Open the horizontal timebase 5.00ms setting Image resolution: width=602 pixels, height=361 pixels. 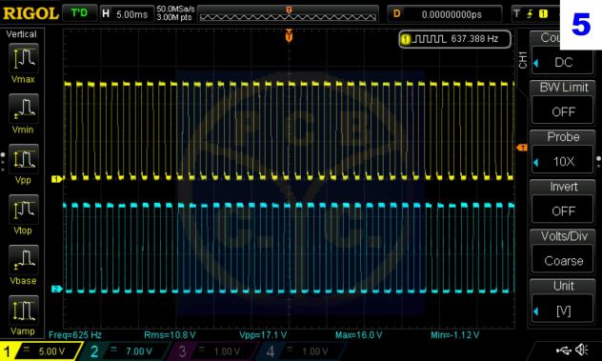pos(126,14)
